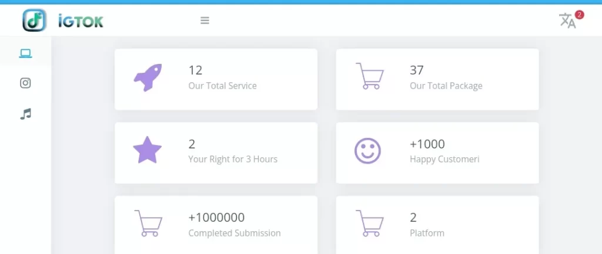Select the laptop dashboard sidebar icon
The image size is (602, 254).
[25, 53]
